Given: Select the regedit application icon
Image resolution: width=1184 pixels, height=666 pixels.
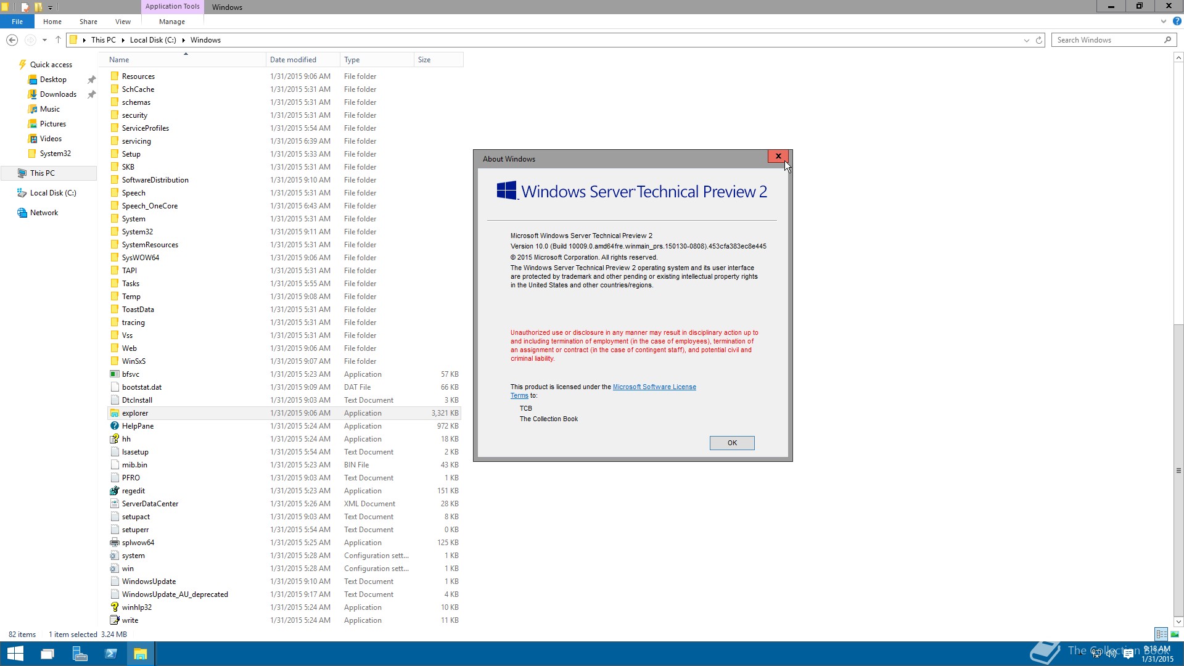Looking at the screenshot, I should [x=115, y=491].
